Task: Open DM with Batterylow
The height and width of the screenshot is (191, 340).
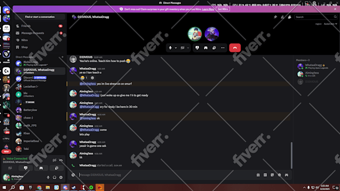Action: pos(39,110)
